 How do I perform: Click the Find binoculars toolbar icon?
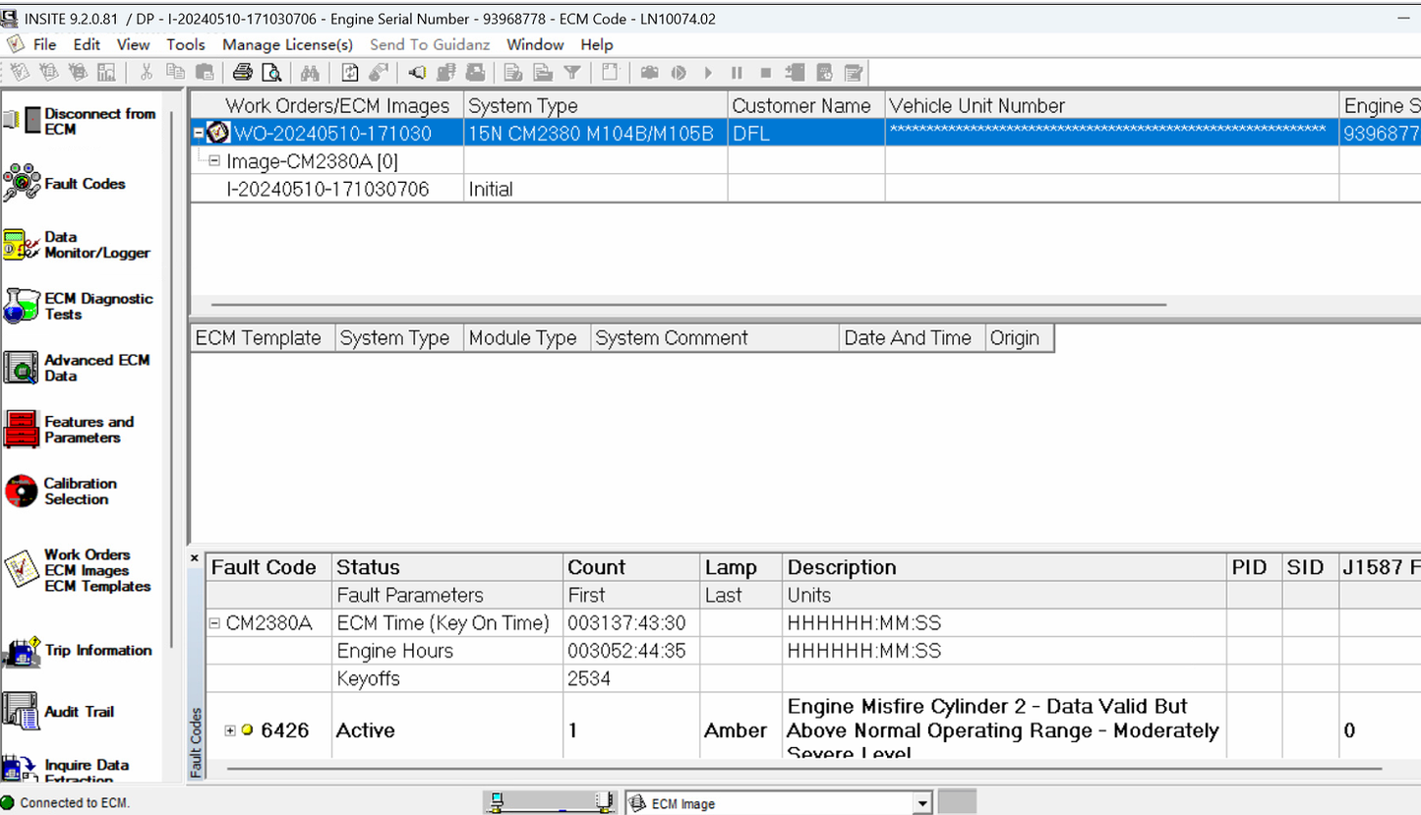tap(310, 72)
